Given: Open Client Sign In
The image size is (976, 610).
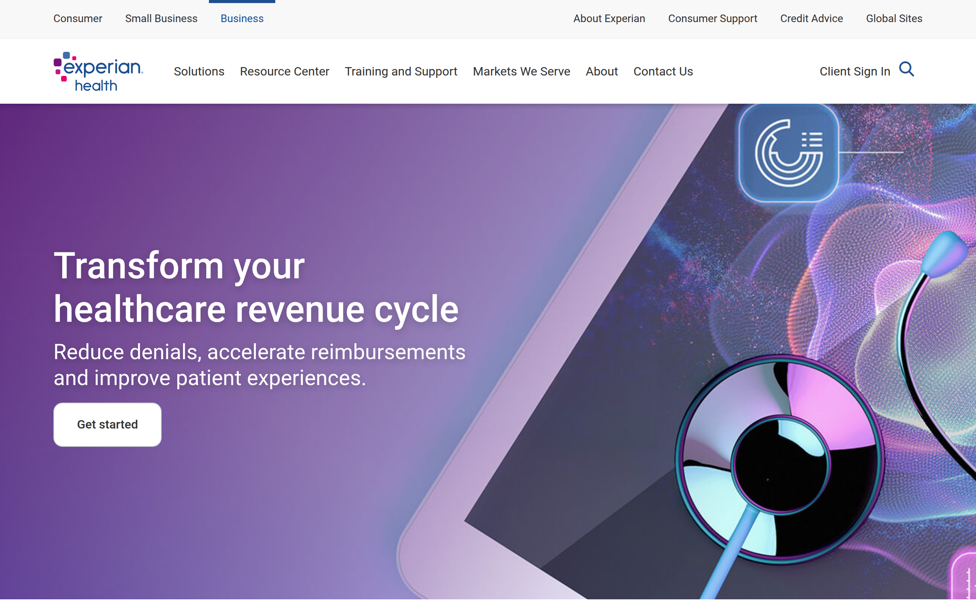Looking at the screenshot, I should (855, 71).
